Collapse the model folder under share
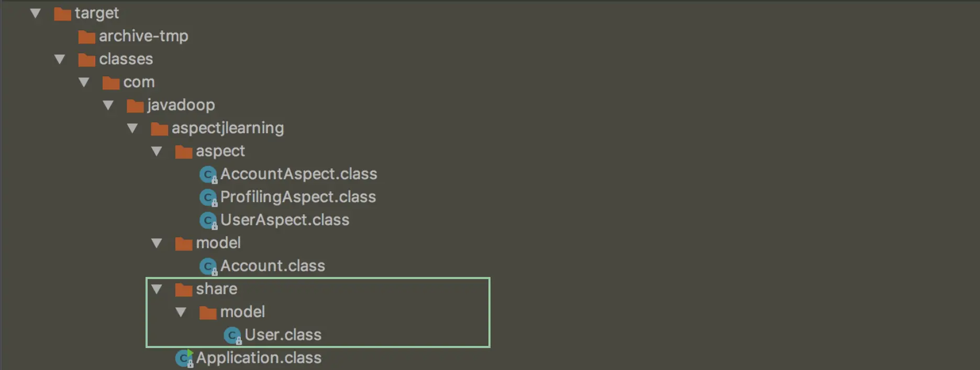 click(181, 312)
